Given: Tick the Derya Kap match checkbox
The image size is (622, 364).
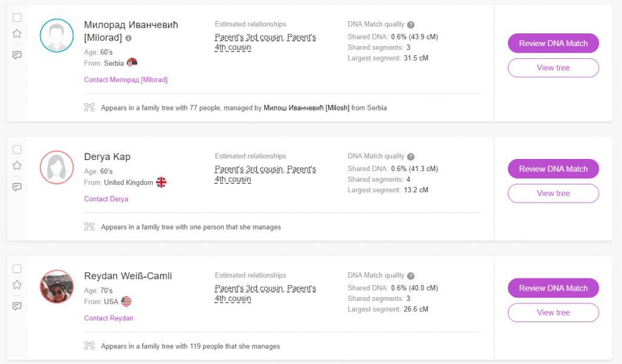Looking at the screenshot, I should tap(17, 149).
